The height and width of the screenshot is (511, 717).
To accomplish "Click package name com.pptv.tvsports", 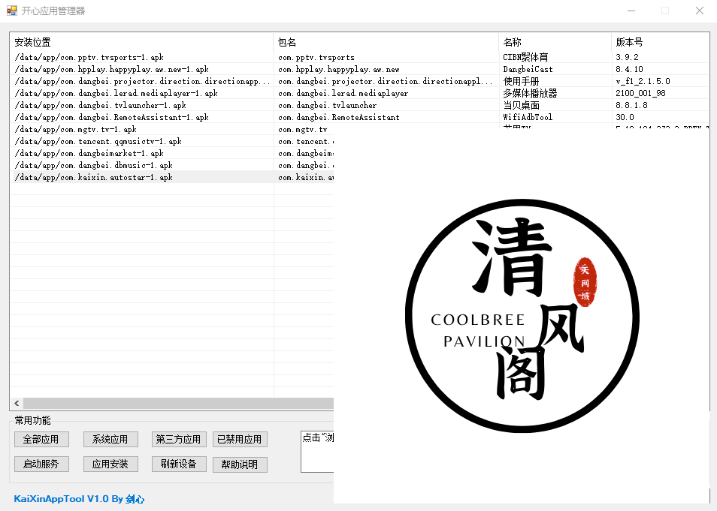I will click(x=316, y=57).
